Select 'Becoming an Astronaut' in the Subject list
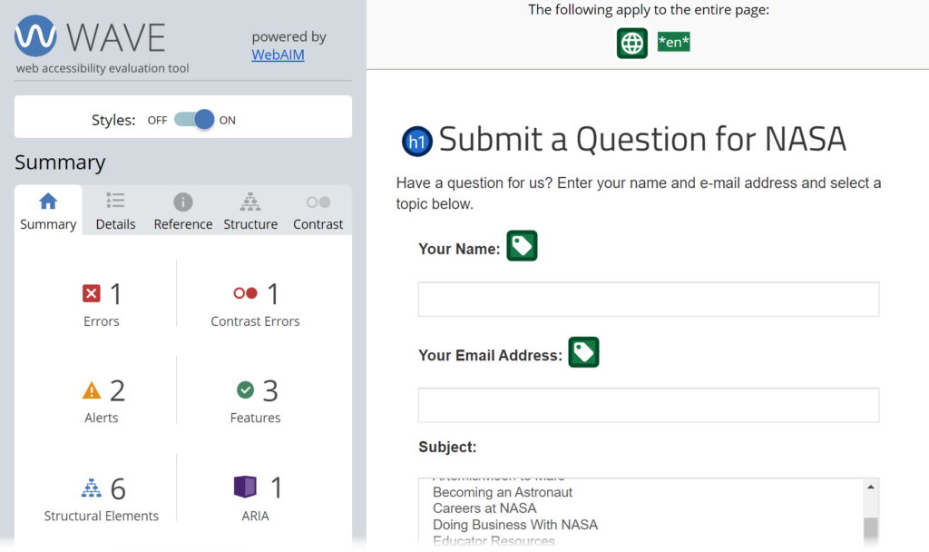The image size is (929, 552). (x=503, y=493)
